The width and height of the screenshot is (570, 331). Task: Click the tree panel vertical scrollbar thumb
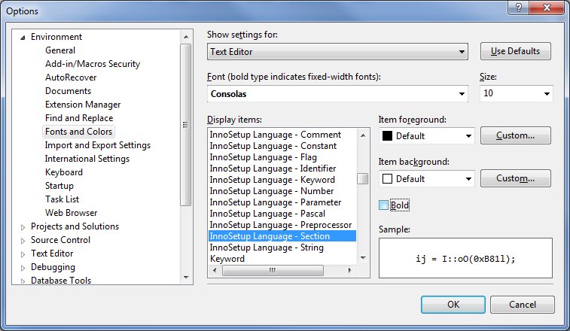pyautogui.click(x=186, y=125)
